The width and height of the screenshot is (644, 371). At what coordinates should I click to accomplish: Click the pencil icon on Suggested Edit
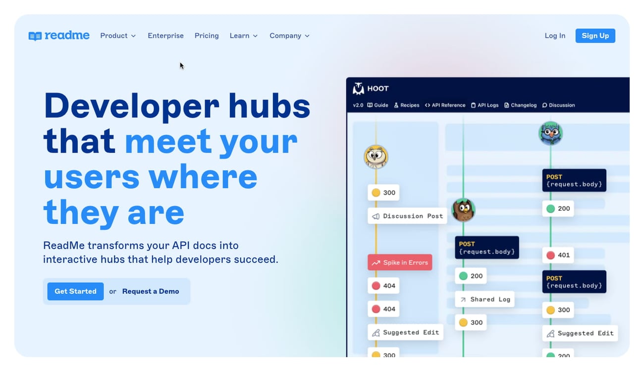pos(376,332)
